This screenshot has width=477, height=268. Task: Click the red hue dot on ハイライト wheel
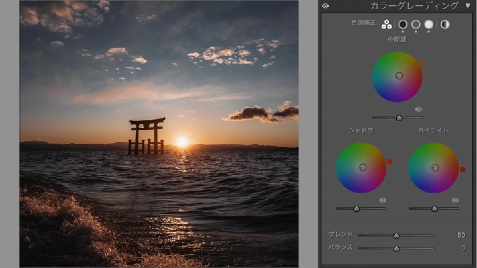[463, 169]
